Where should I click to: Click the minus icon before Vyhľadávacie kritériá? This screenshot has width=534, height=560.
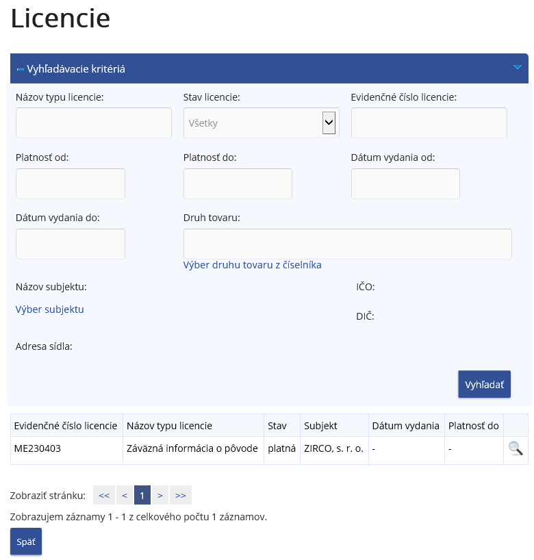tap(21, 69)
